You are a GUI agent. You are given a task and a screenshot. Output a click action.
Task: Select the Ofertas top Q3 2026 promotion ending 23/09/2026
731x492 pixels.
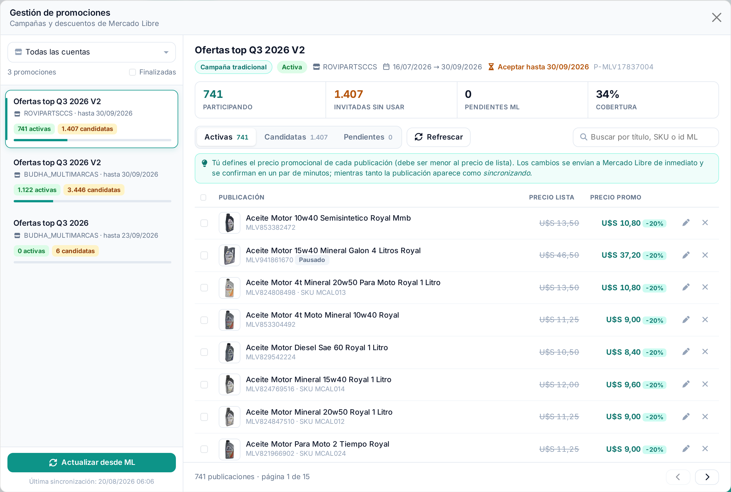click(x=92, y=241)
